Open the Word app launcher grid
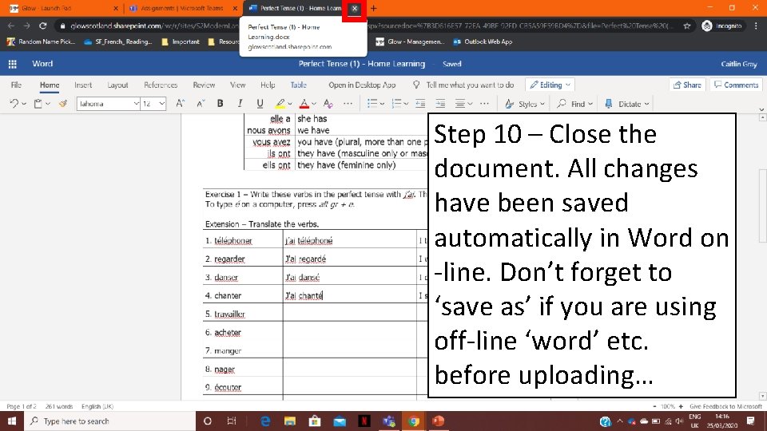Image resolution: width=767 pixels, height=431 pixels. (13, 64)
